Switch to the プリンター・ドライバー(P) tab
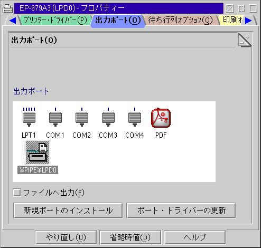 pyautogui.click(x=55, y=20)
